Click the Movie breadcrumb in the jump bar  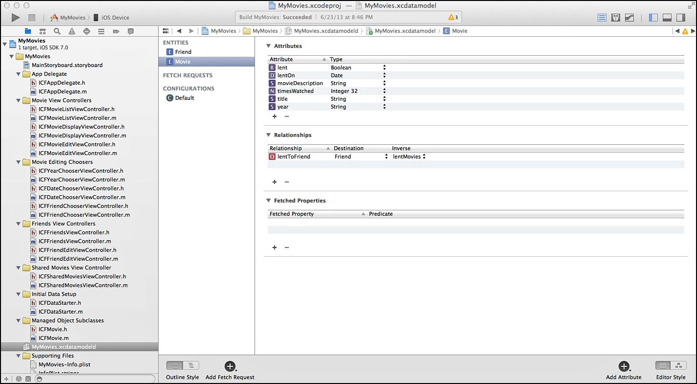tap(455, 31)
